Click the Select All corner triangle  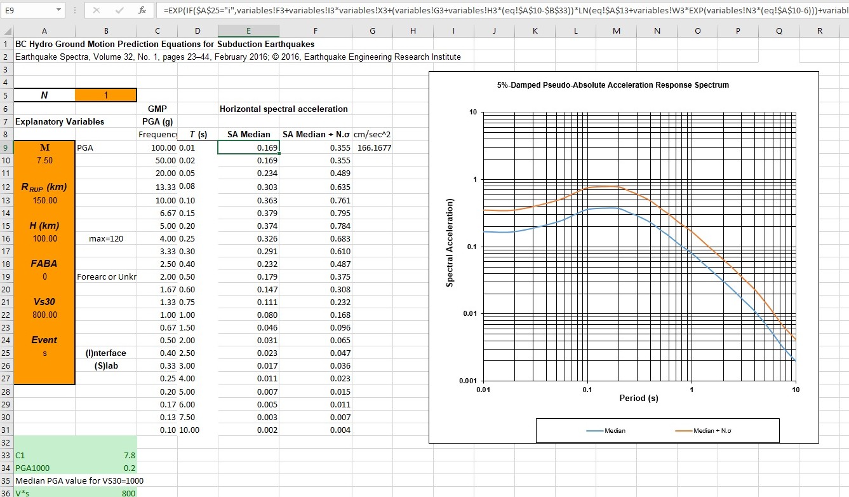(x=6, y=31)
